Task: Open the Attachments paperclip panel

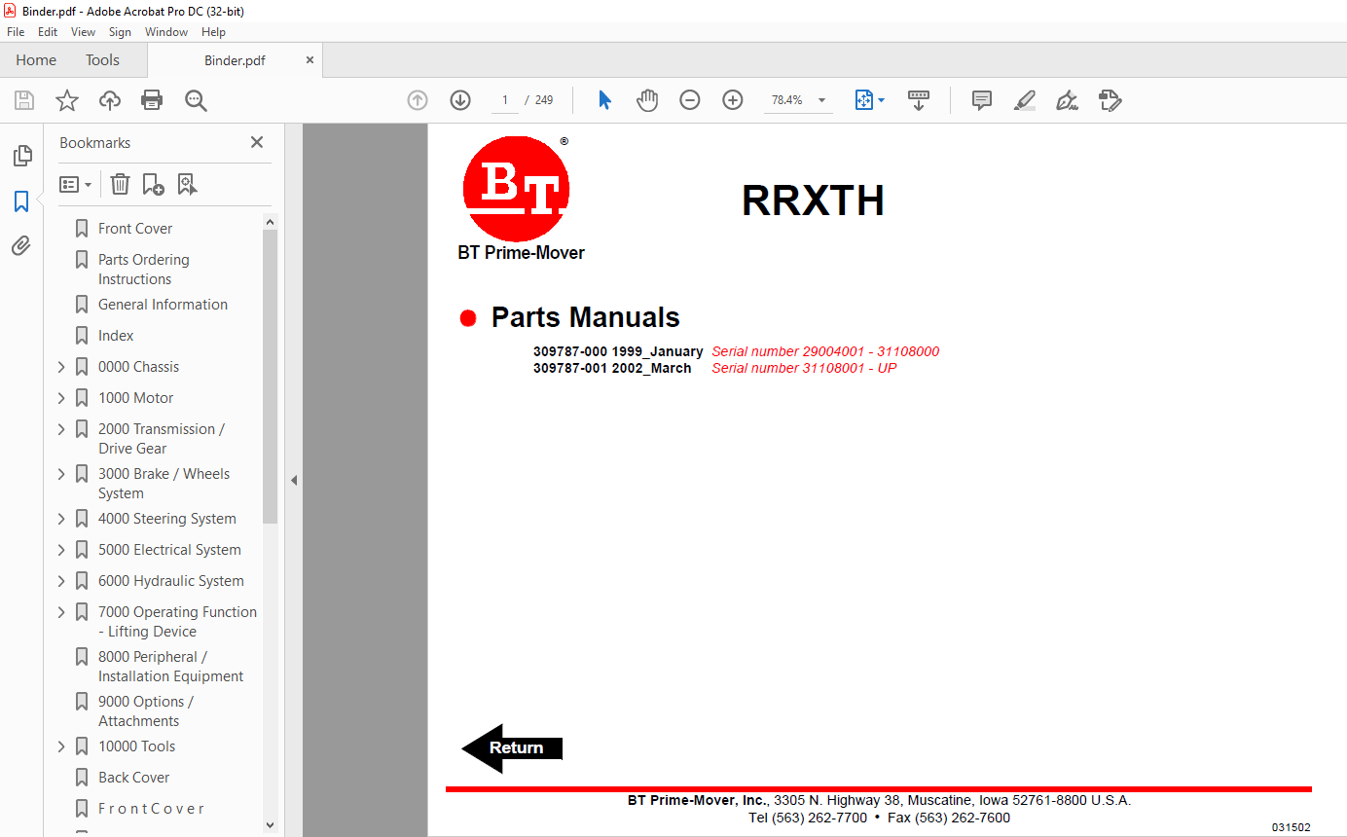Action: tap(21, 245)
